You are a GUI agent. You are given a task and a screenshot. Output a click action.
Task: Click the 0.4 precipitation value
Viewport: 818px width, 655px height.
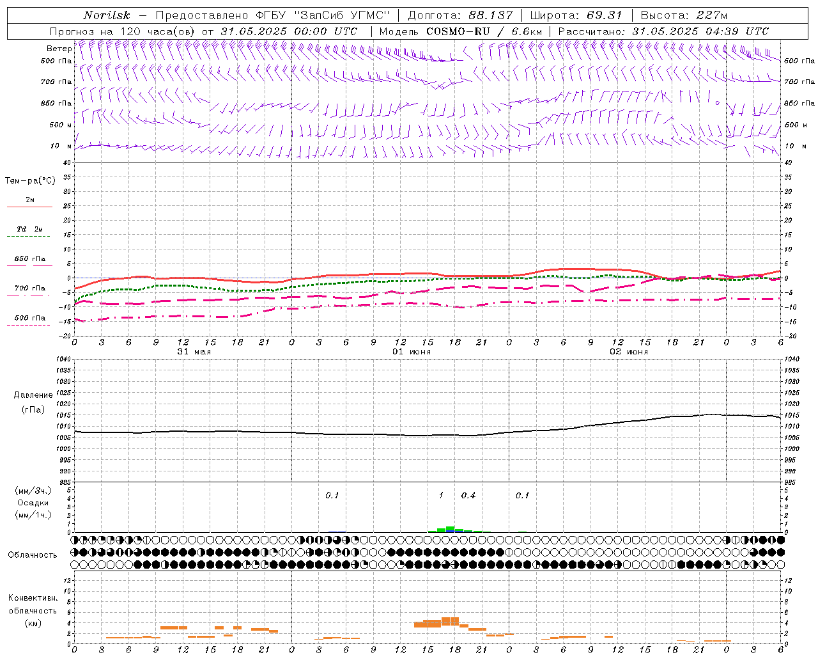click(x=468, y=496)
